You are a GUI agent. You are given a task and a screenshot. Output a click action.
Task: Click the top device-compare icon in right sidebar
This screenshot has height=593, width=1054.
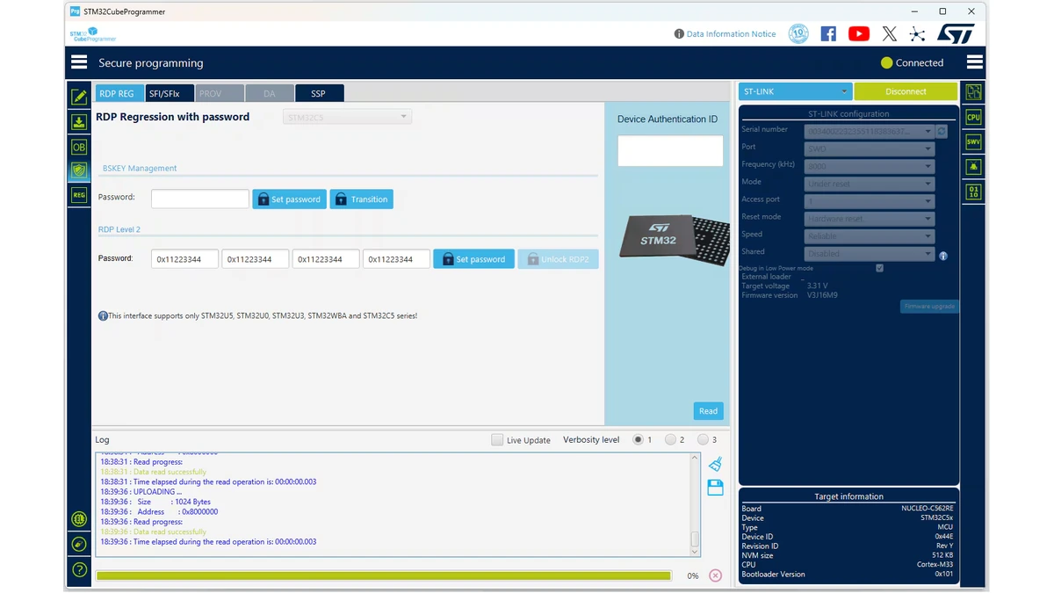(x=973, y=91)
